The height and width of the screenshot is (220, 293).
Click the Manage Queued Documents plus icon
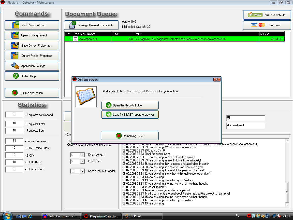72,25
